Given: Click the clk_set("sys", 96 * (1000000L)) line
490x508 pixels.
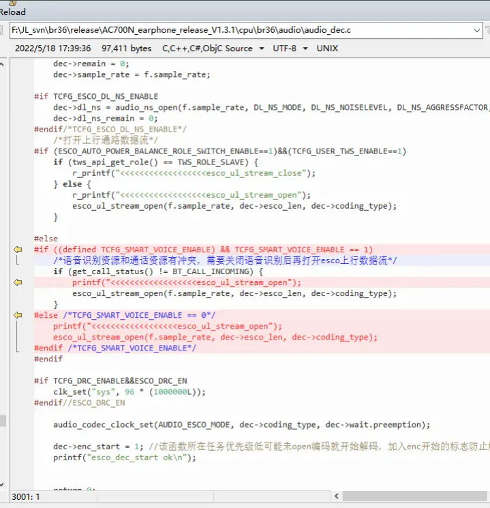Looking at the screenshot, I should coord(129,391).
